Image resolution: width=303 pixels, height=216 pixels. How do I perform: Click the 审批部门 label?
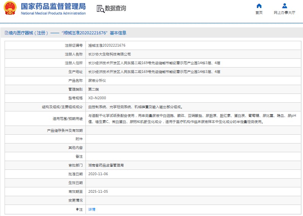point(76,165)
